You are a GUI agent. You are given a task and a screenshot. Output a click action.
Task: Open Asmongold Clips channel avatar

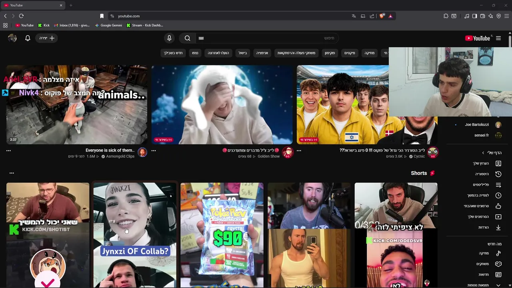tap(142, 152)
